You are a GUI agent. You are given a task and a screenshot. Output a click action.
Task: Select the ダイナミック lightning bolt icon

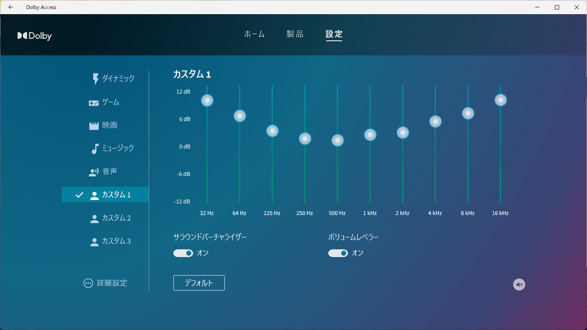pyautogui.click(x=96, y=79)
